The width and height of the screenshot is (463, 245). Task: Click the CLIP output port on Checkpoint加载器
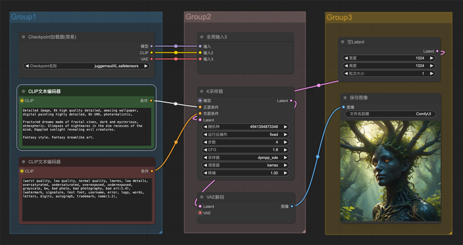(x=151, y=53)
